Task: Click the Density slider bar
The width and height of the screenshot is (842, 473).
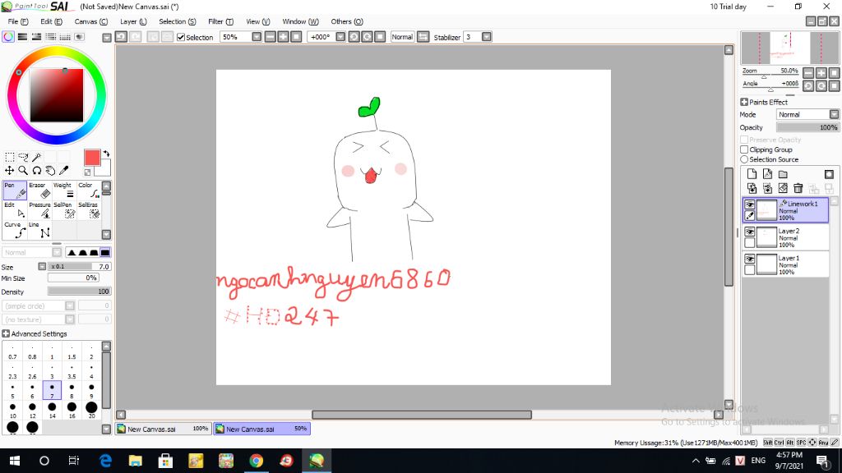Action: [x=80, y=292]
